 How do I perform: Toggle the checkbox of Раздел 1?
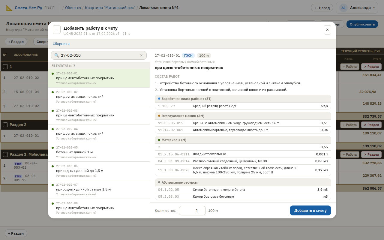5,67
